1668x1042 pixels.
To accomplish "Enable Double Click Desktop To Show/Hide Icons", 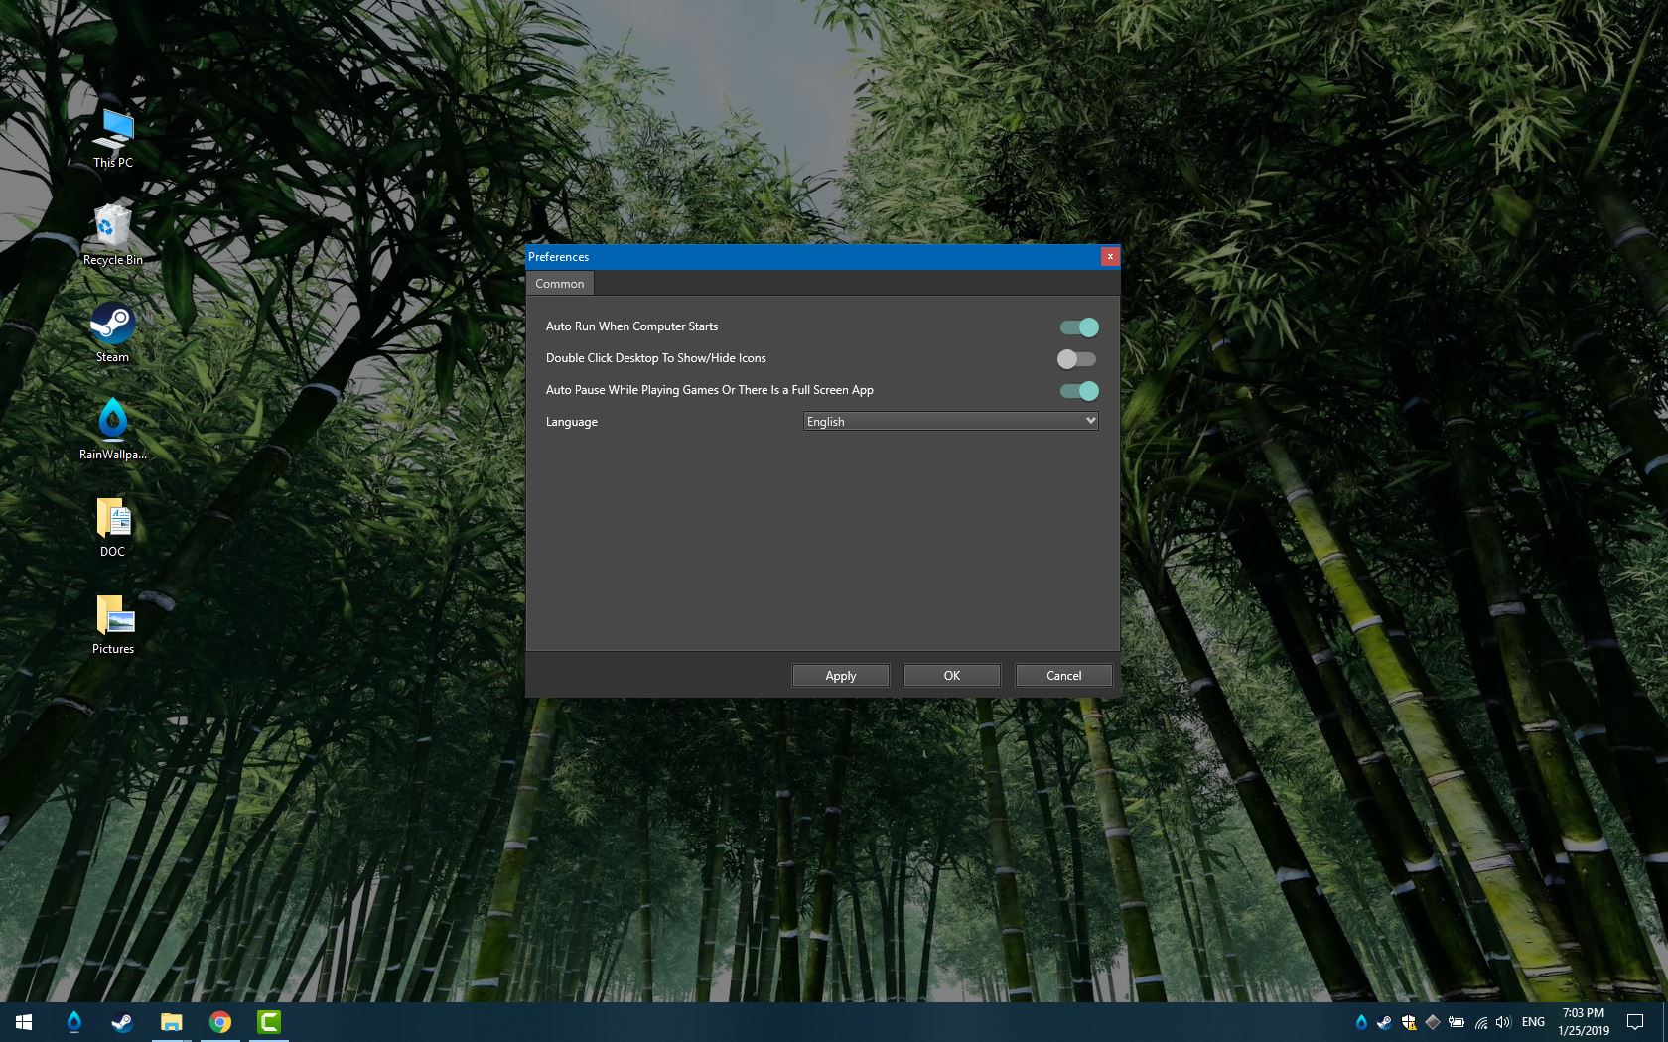I will [1076, 358].
